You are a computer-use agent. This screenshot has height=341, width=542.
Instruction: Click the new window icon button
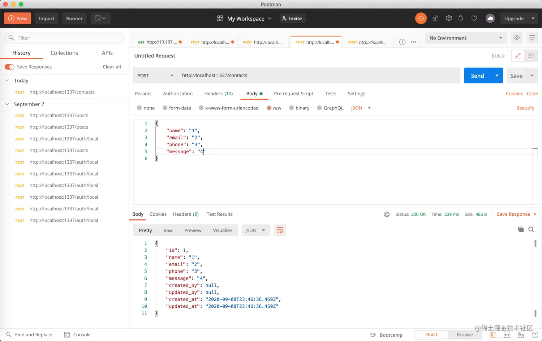[100, 18]
